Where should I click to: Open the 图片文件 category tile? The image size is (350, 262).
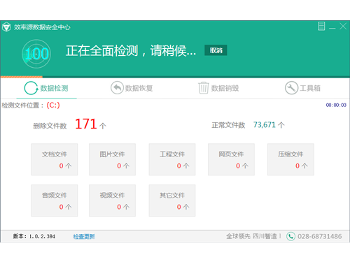tap(112, 159)
